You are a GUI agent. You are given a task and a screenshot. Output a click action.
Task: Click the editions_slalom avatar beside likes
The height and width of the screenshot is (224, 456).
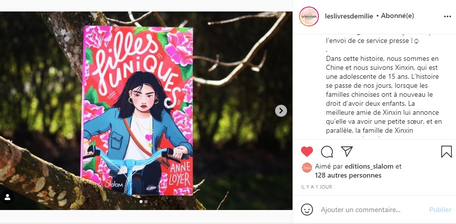click(x=307, y=168)
